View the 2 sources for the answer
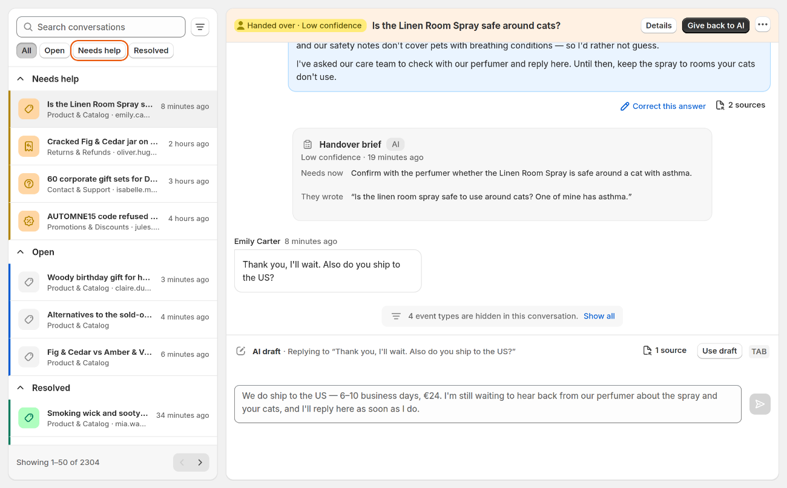Viewport: 787px width, 488px height. click(740, 105)
